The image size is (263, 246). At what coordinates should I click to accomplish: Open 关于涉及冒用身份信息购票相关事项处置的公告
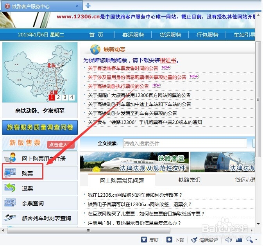click(137, 77)
